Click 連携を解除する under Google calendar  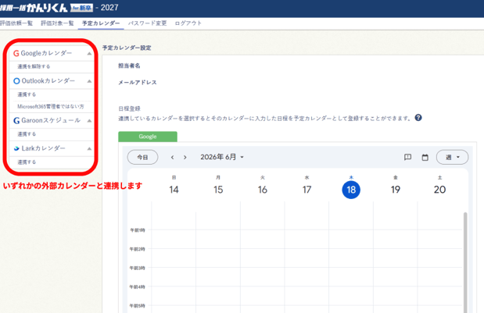click(34, 66)
